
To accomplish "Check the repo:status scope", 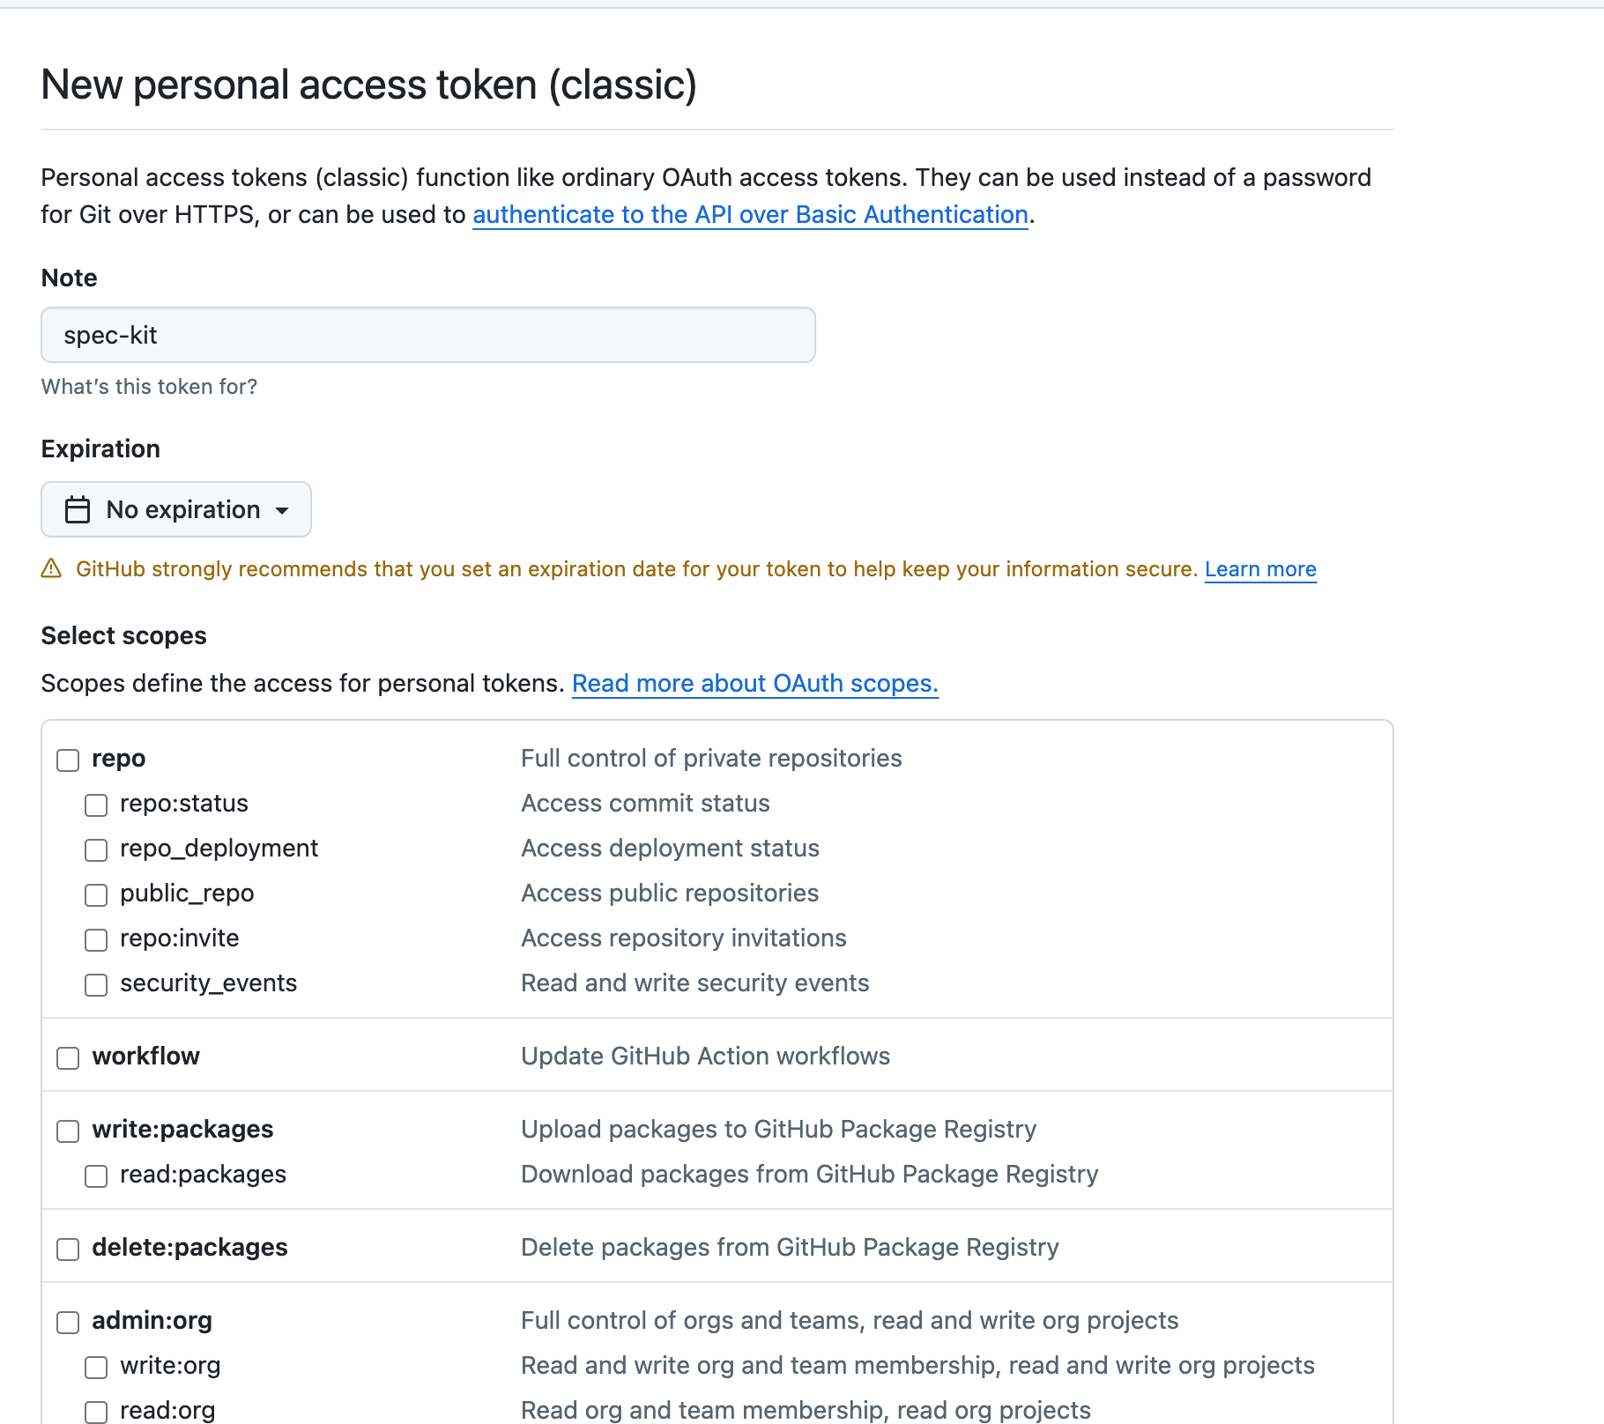I will tap(95, 805).
